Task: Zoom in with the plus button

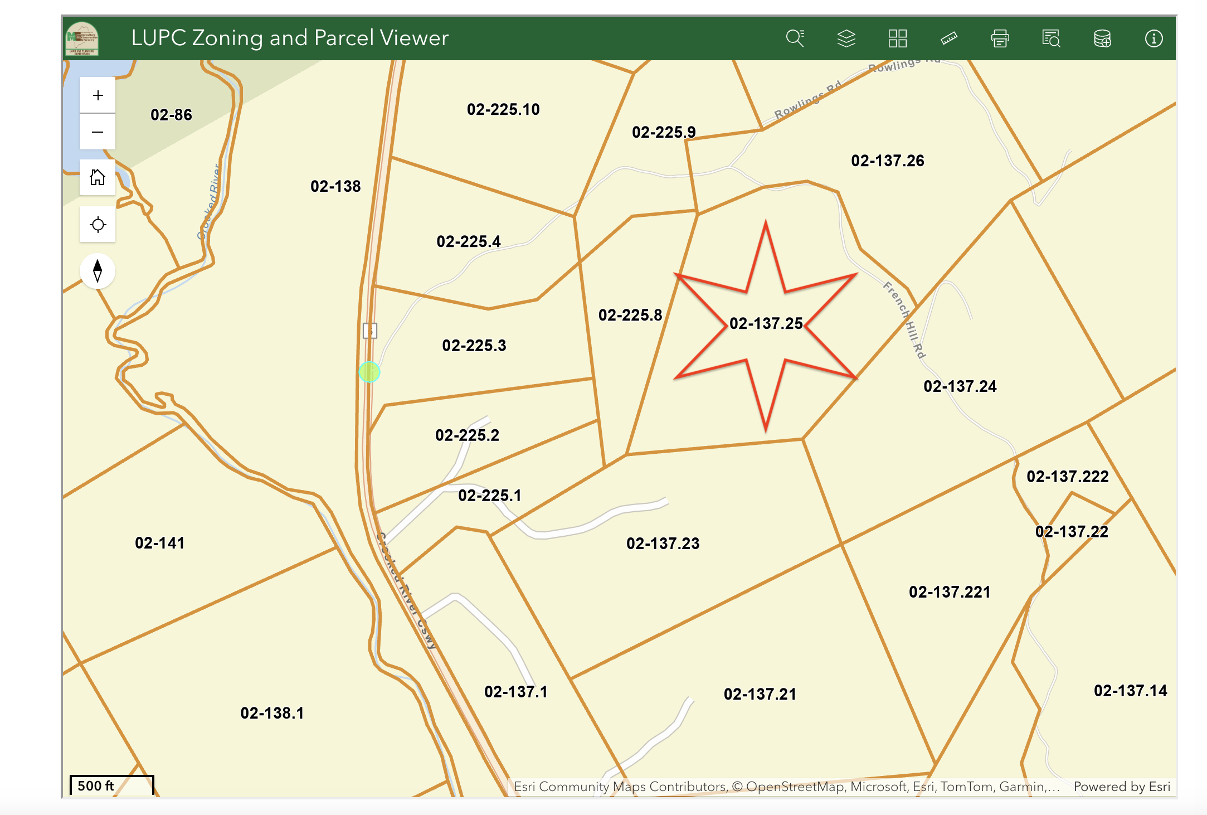Action: point(98,95)
